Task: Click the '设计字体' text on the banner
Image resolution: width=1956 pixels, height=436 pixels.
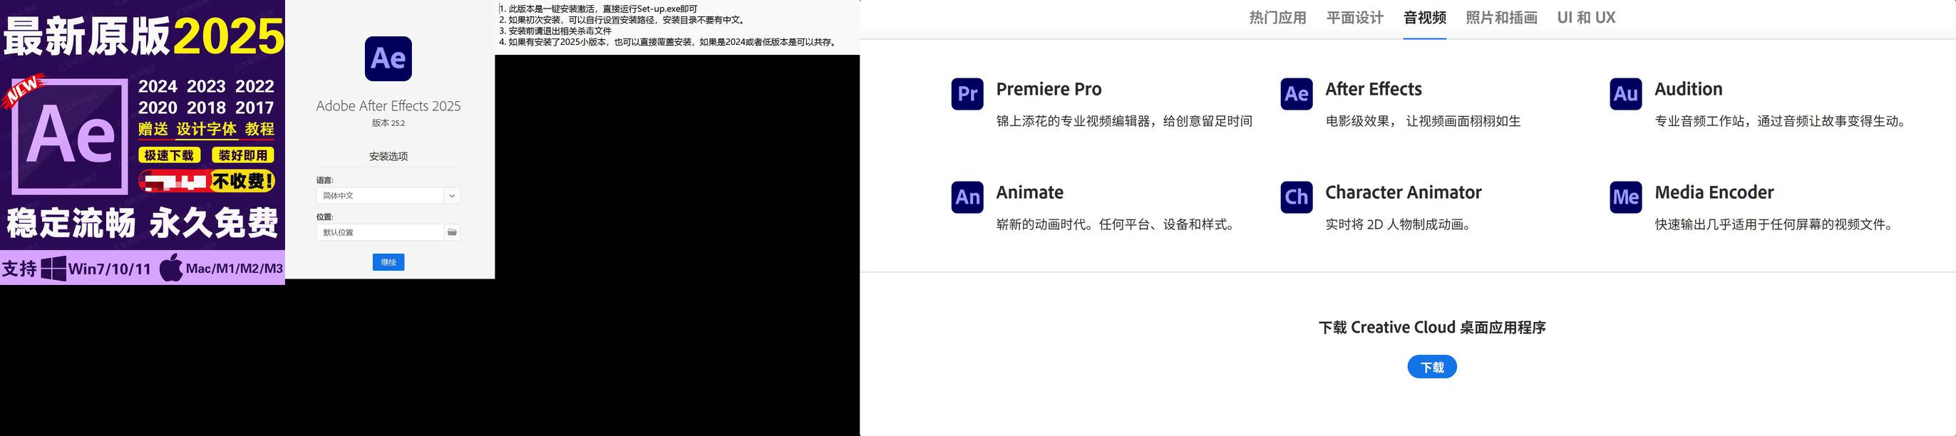Action: pyautogui.click(x=207, y=130)
